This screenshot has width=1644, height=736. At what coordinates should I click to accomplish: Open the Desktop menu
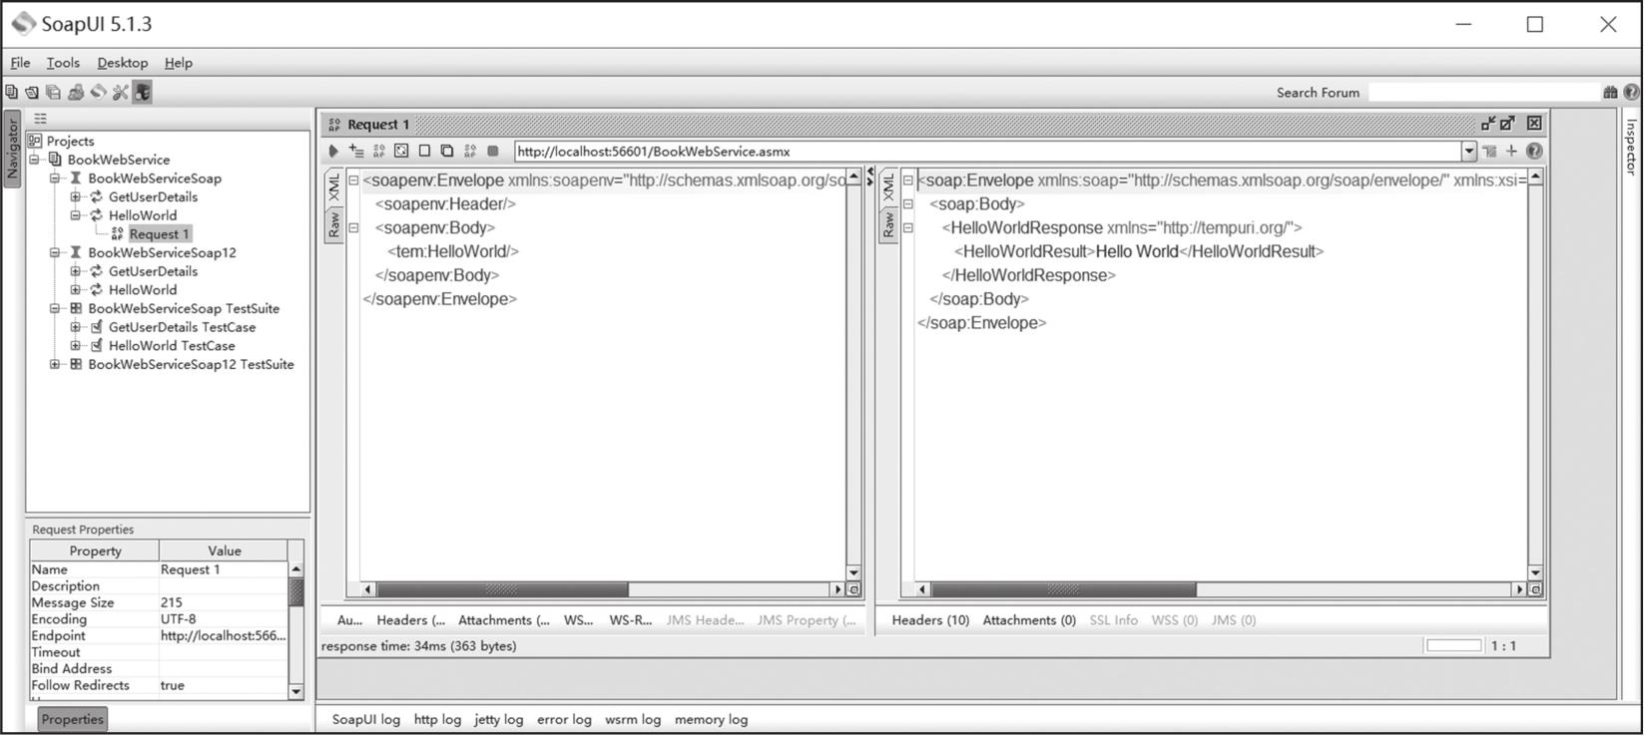pyautogui.click(x=123, y=63)
